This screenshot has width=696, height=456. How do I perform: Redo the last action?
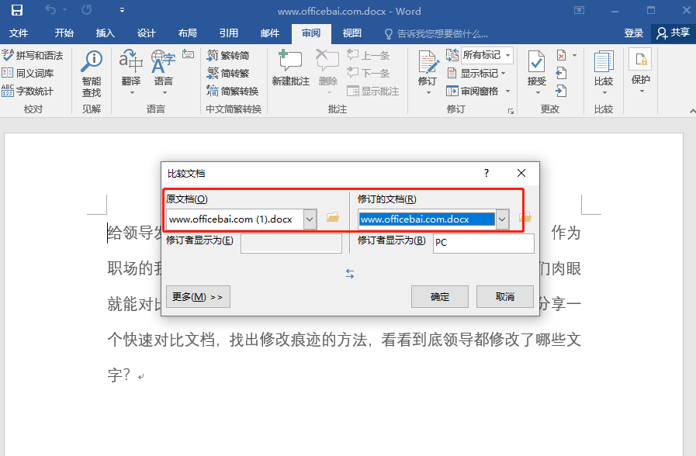87,10
